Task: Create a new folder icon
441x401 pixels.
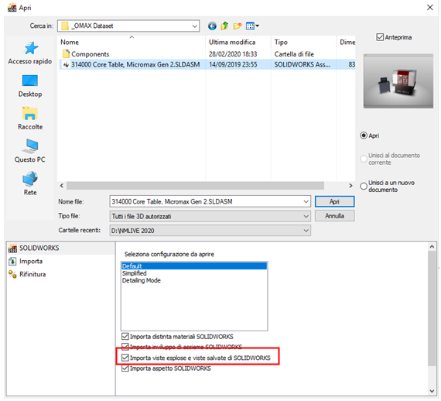Action: pyautogui.click(x=237, y=26)
